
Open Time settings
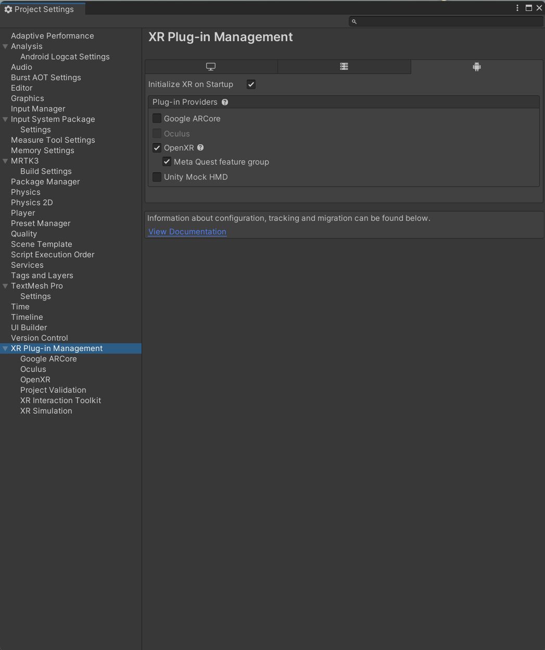20,307
